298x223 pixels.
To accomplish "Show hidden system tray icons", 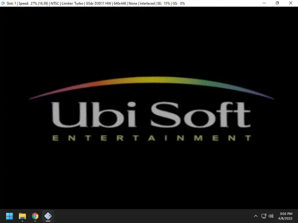I will coord(256,216).
